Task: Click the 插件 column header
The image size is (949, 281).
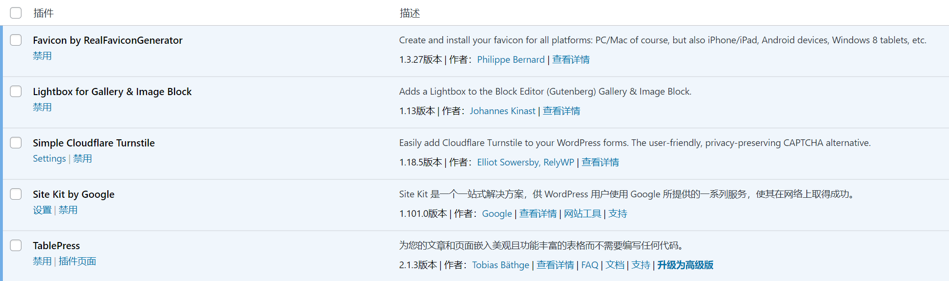Action: click(x=43, y=13)
